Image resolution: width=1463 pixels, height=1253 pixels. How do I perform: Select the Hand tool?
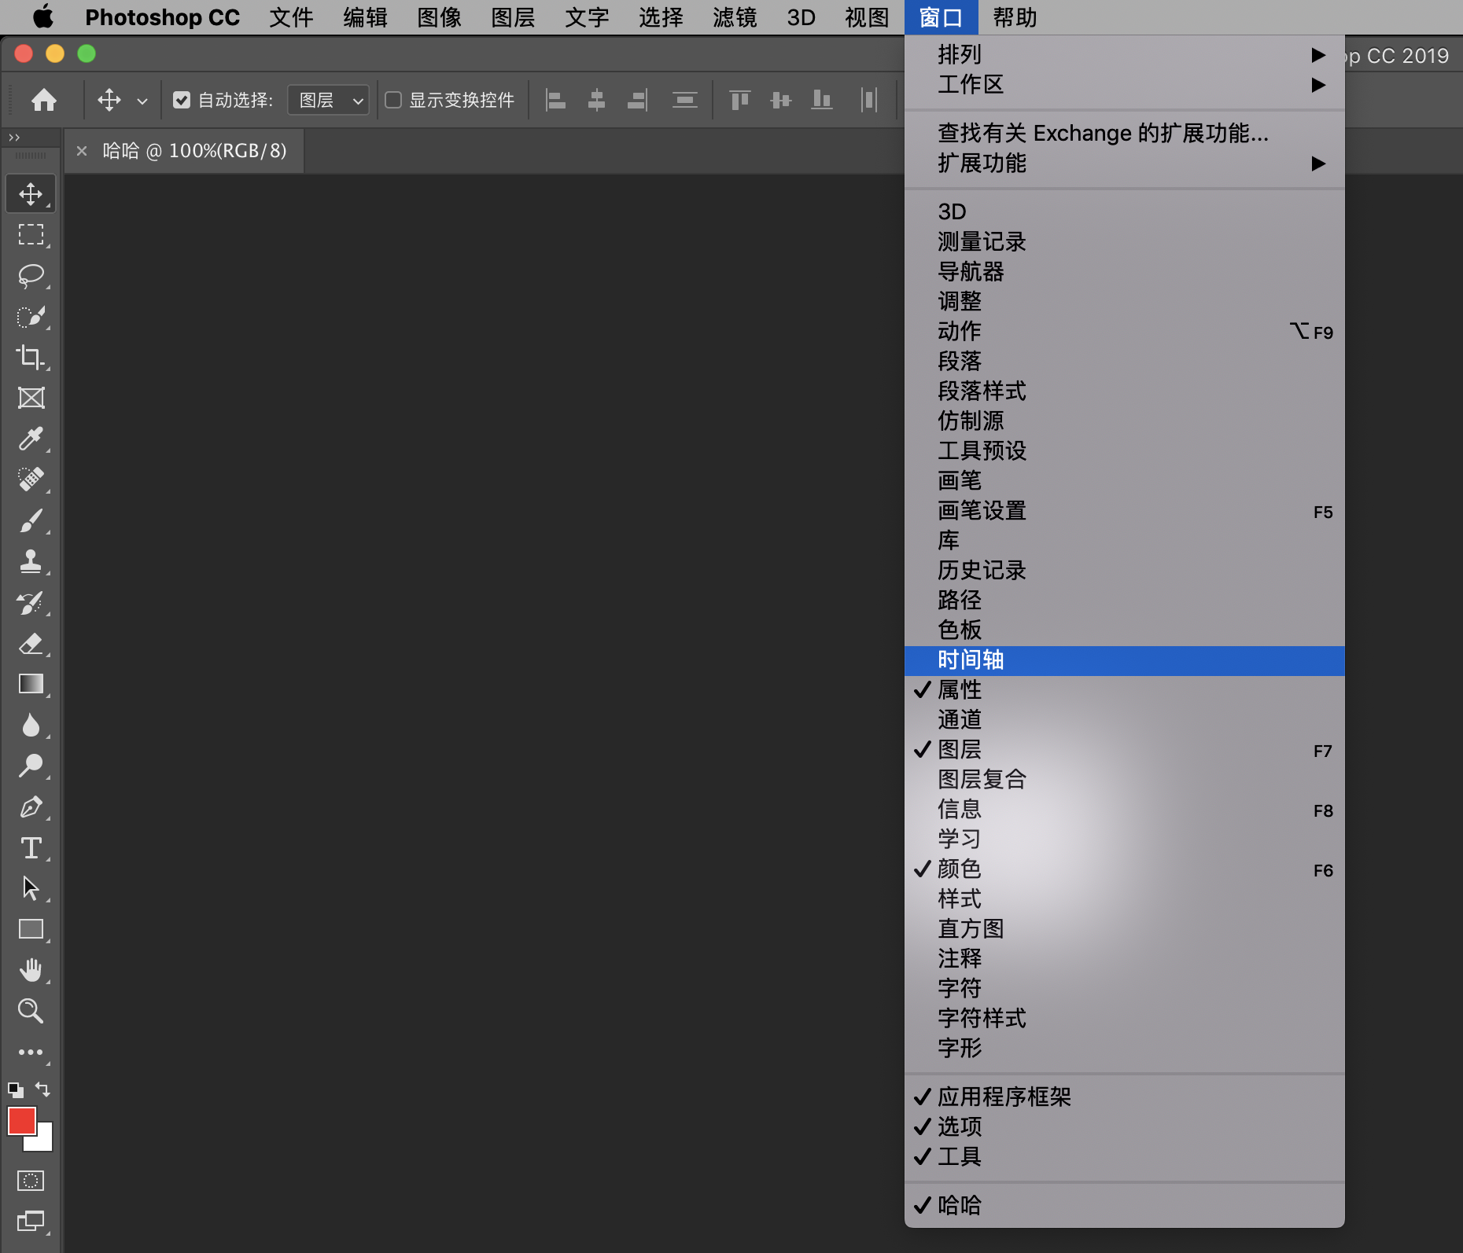click(x=31, y=970)
